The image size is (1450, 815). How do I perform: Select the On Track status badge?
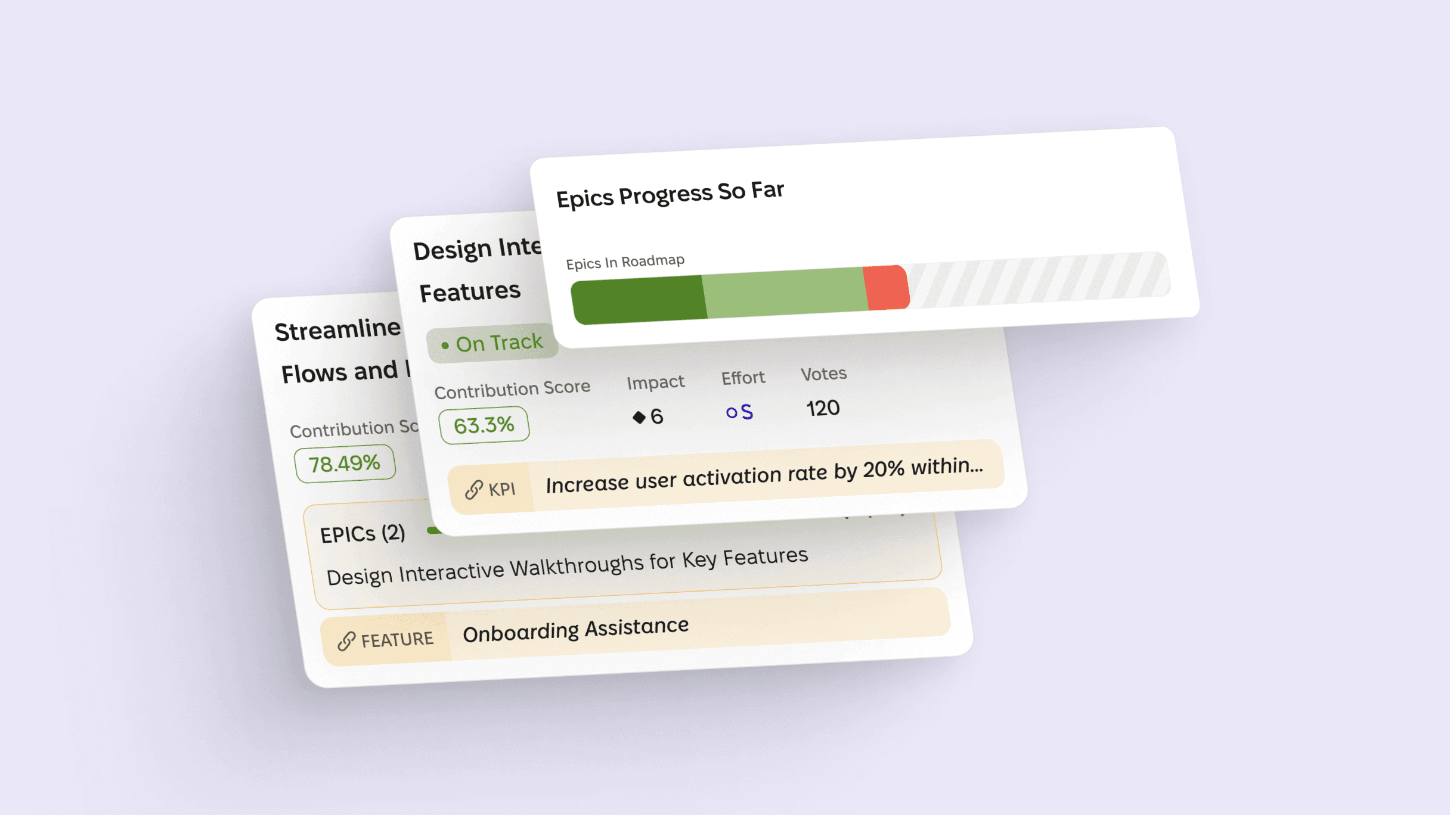coord(492,344)
